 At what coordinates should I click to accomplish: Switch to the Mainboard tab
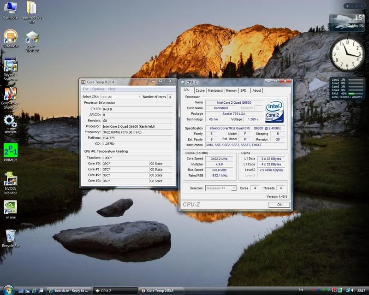click(x=215, y=90)
